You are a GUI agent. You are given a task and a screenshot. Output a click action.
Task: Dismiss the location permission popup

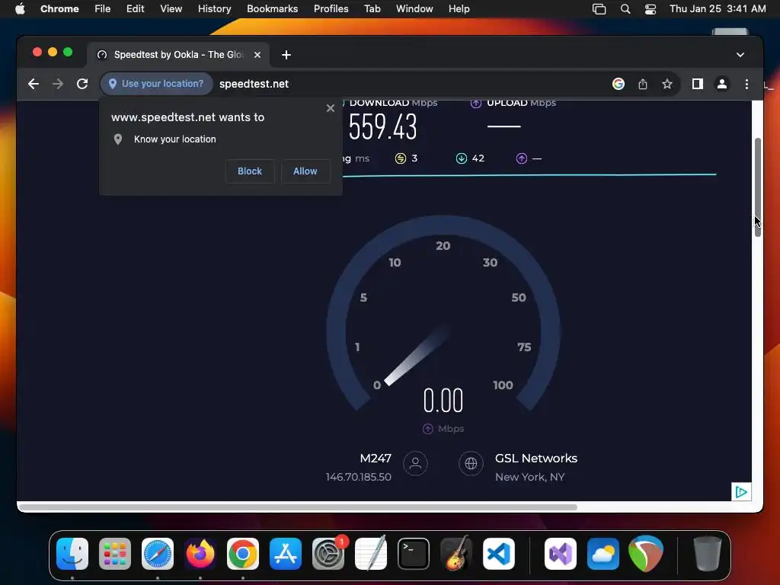[x=331, y=108]
